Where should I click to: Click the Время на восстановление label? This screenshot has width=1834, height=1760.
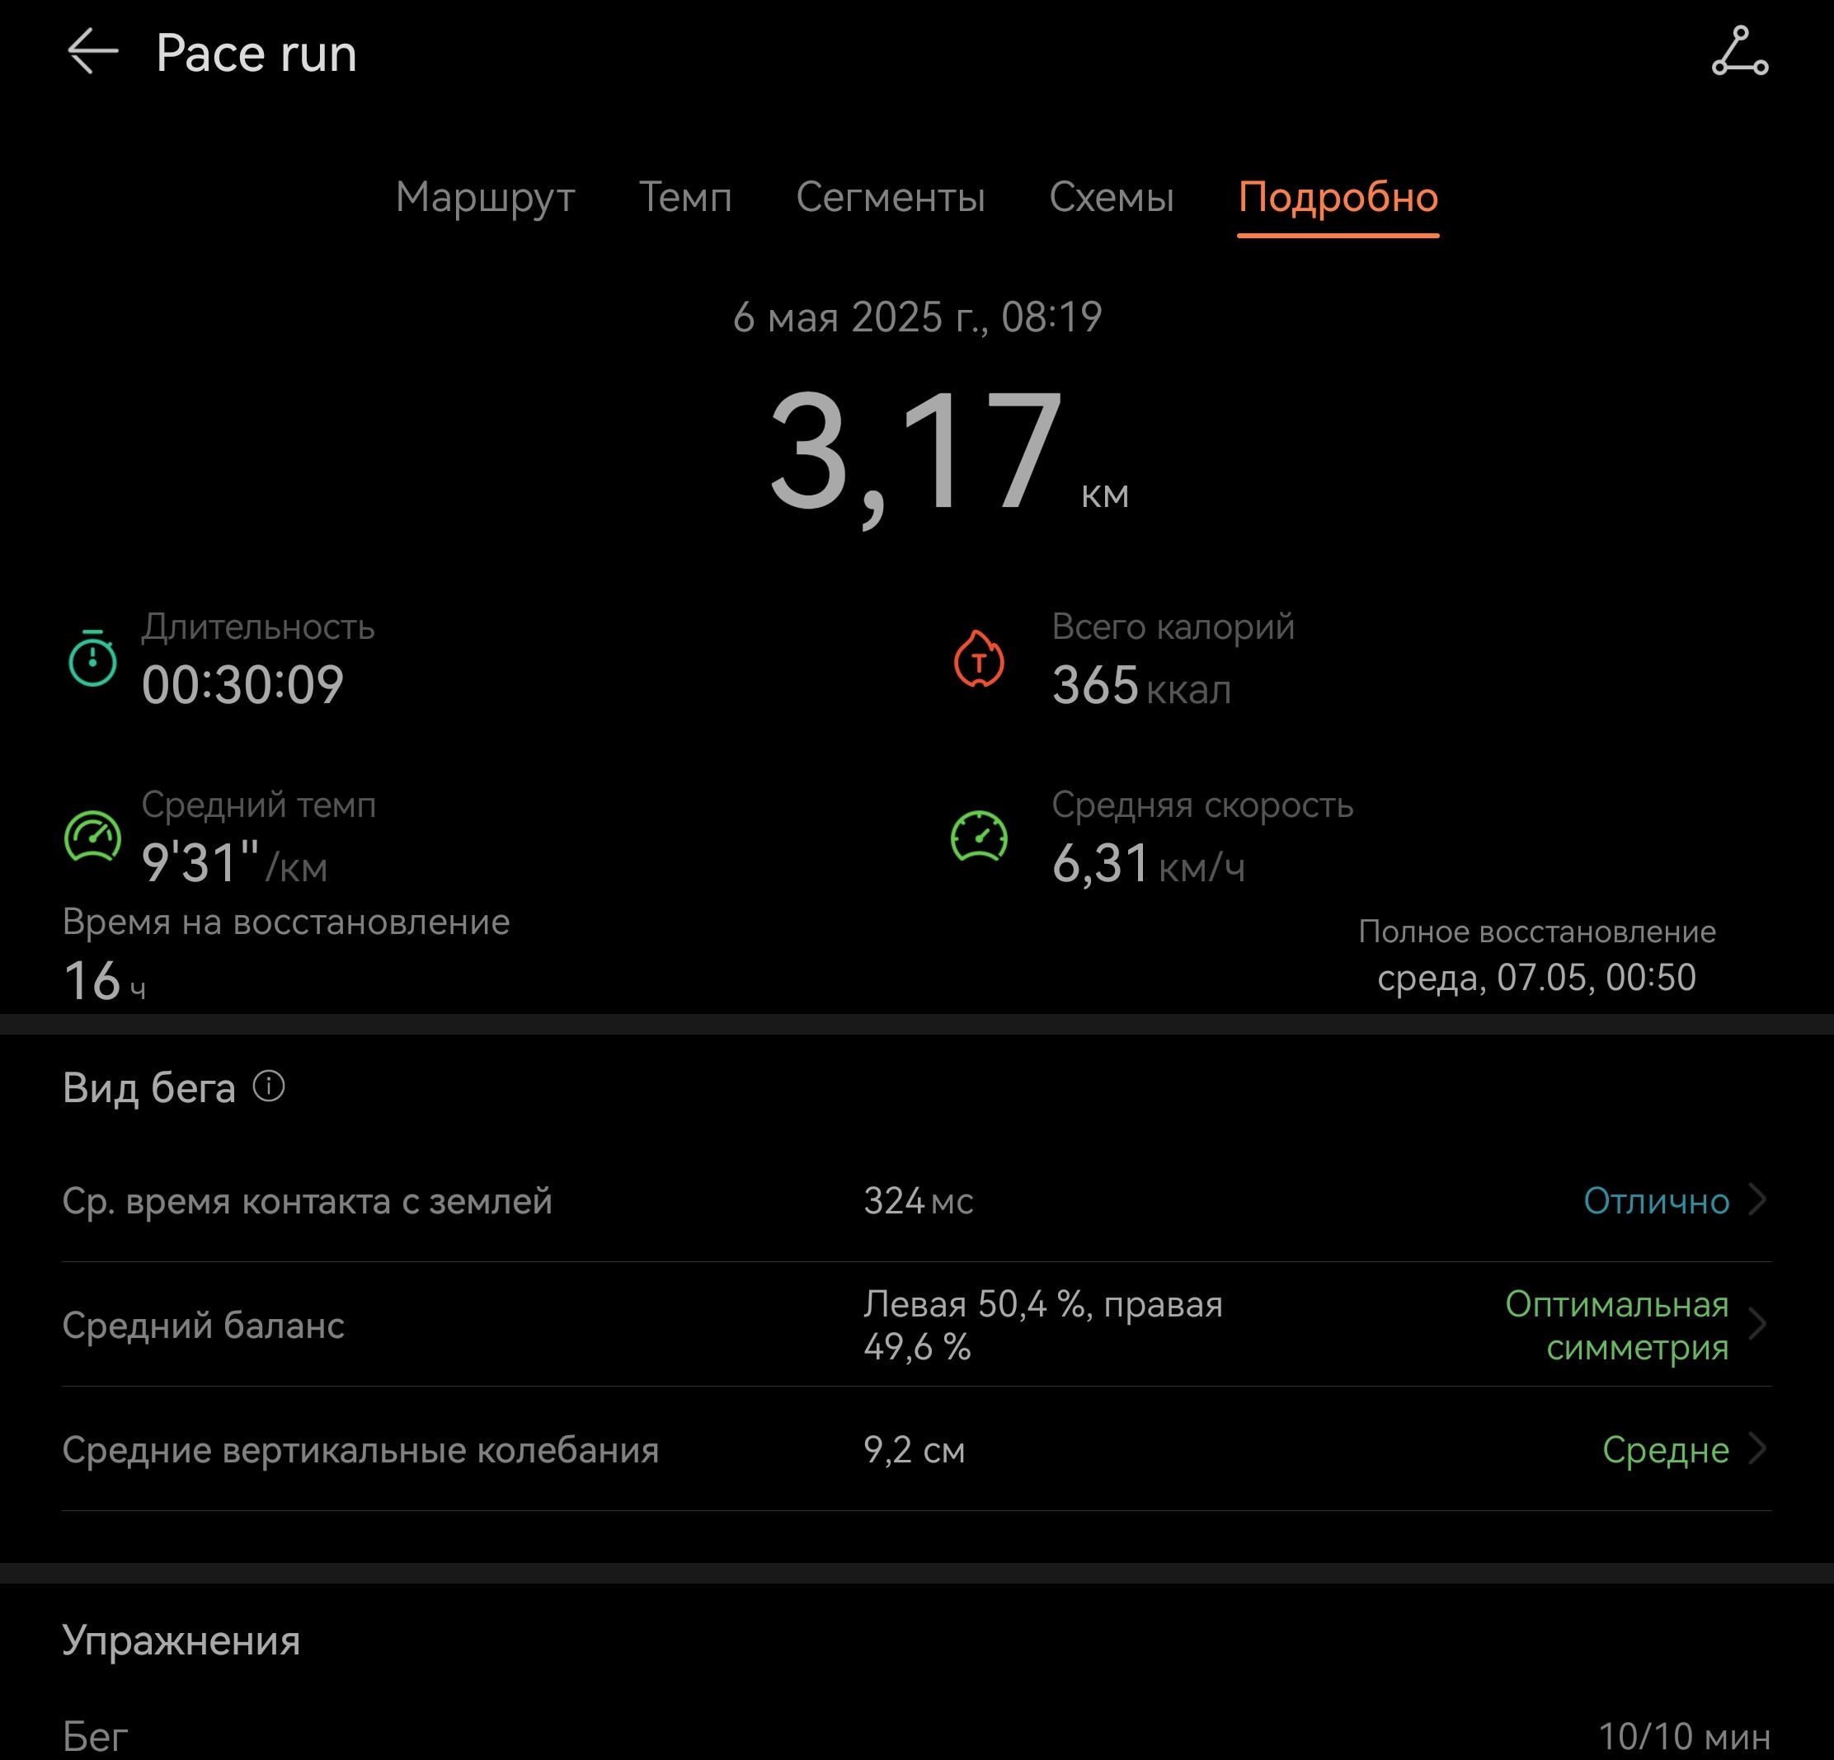tap(286, 923)
